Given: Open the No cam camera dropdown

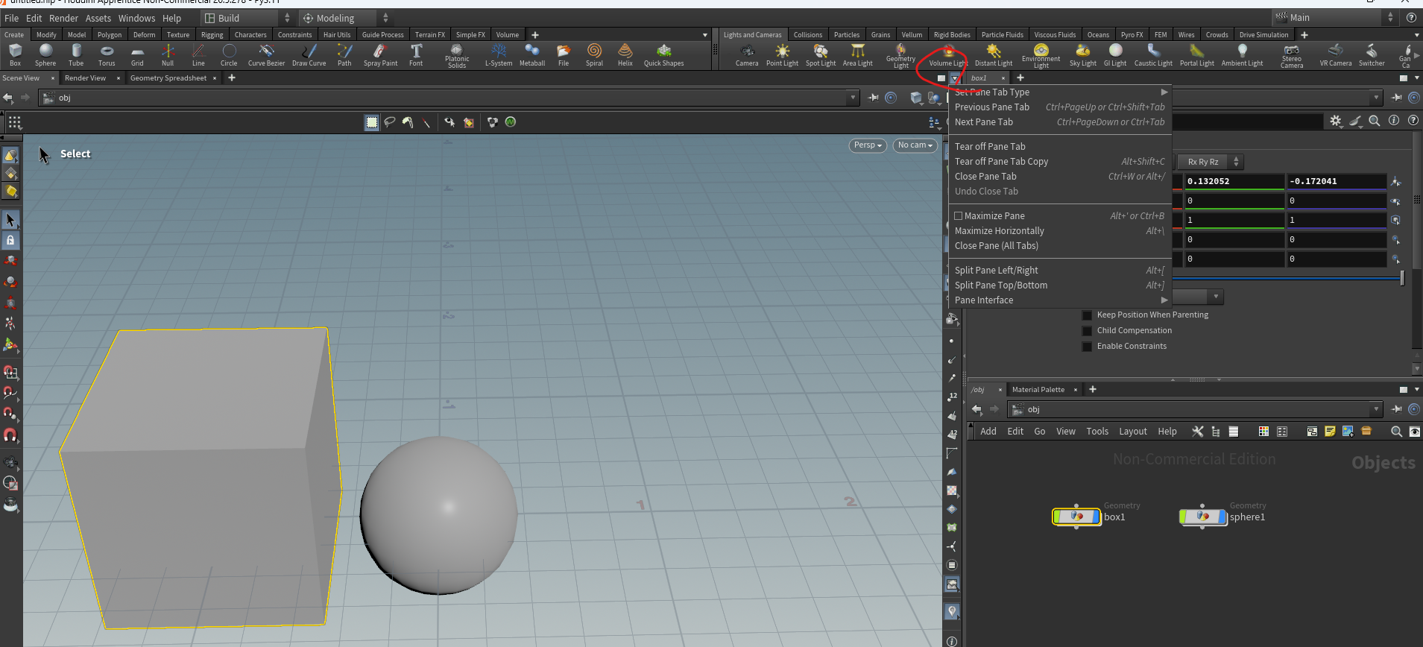Looking at the screenshot, I should 915,145.
